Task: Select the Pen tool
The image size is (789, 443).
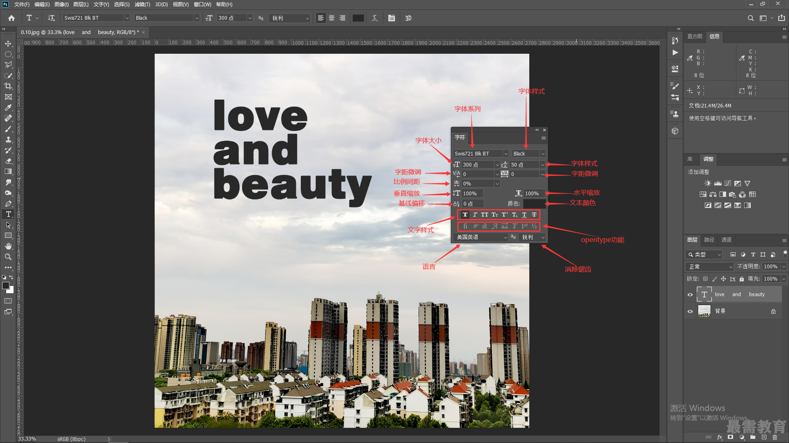Action: (x=8, y=203)
